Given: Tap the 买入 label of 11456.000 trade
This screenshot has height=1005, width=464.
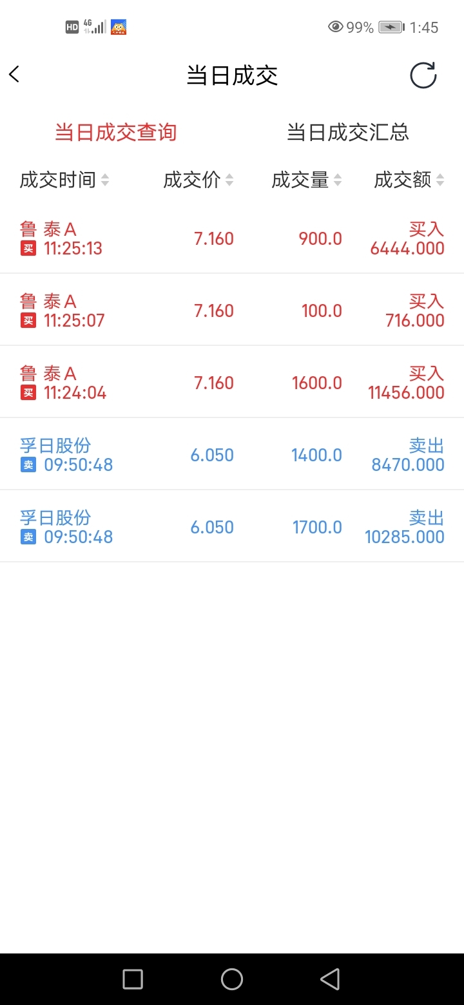Looking at the screenshot, I should [426, 374].
